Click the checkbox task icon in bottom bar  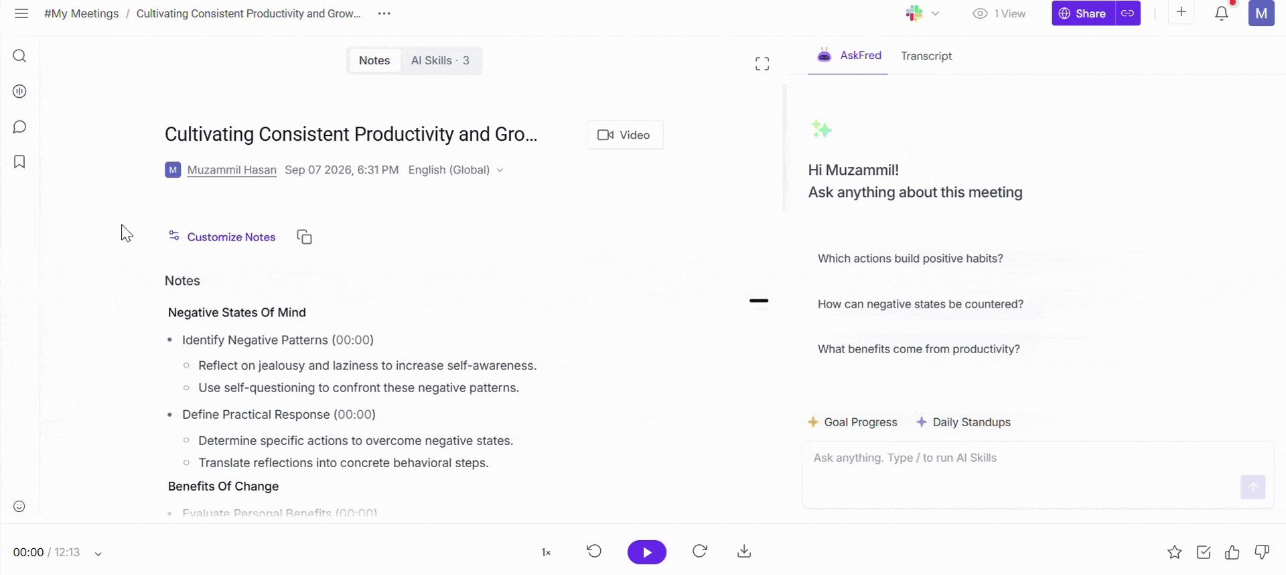[x=1204, y=552]
